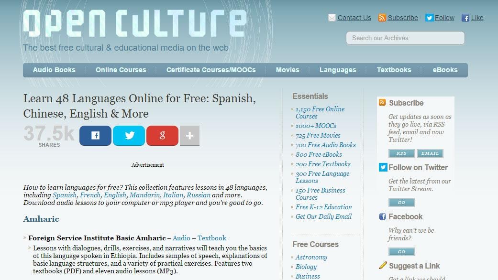Follow the Mandarin link in the intro text
Image resolution: width=498 pixels, height=280 pixels.
click(144, 195)
